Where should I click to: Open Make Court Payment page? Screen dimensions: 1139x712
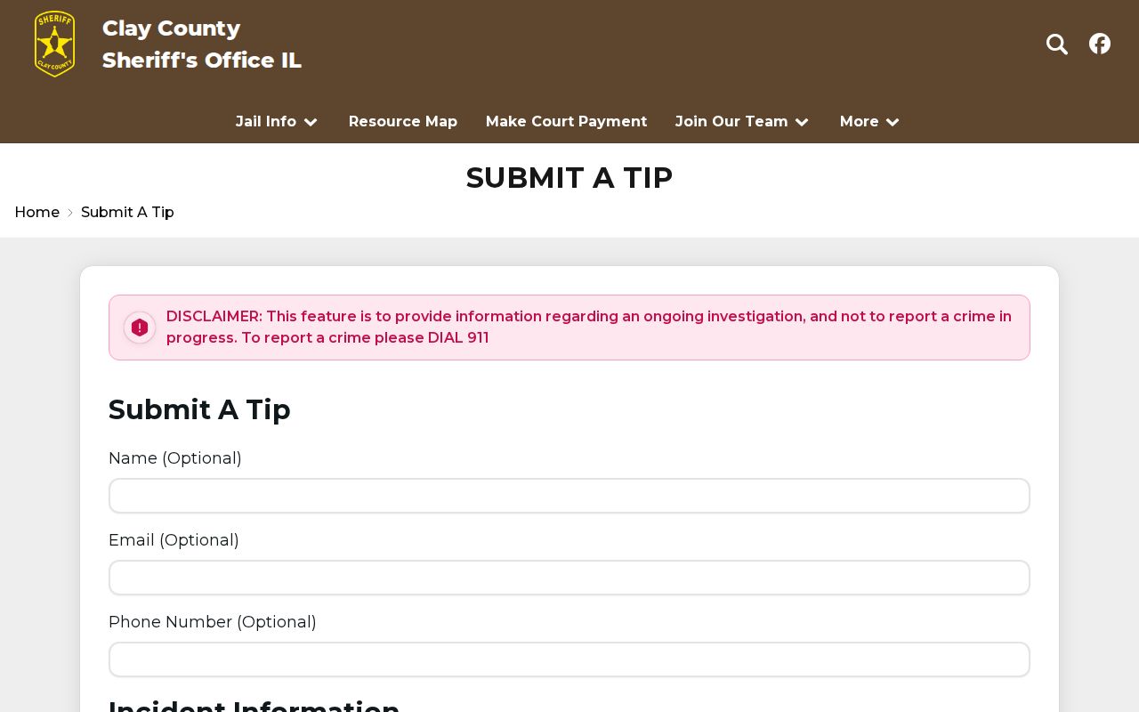(567, 122)
